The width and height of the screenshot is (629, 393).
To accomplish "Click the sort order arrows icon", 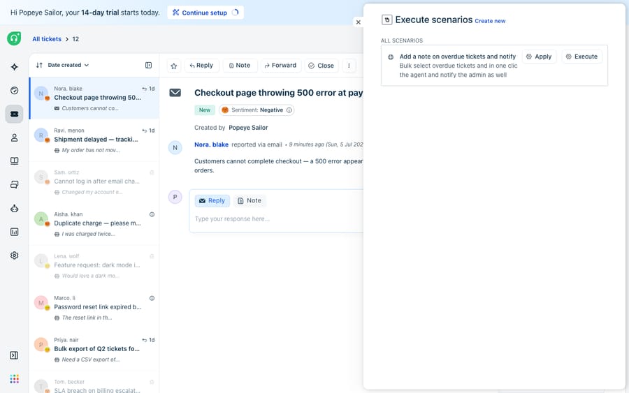I will point(39,65).
